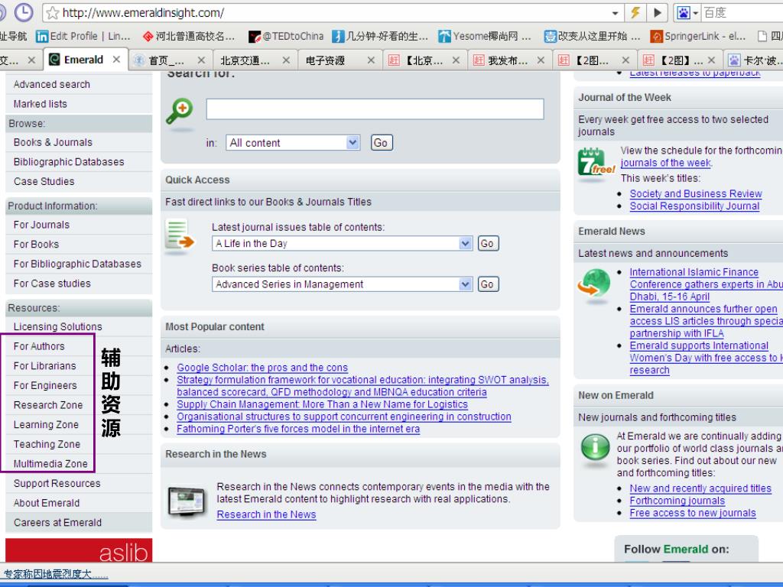This screenshot has height=587, width=783.
Task: Open For Journals product information
Action: click(41, 225)
